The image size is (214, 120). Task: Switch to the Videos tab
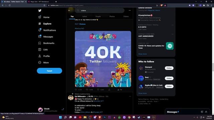coord(126,16)
